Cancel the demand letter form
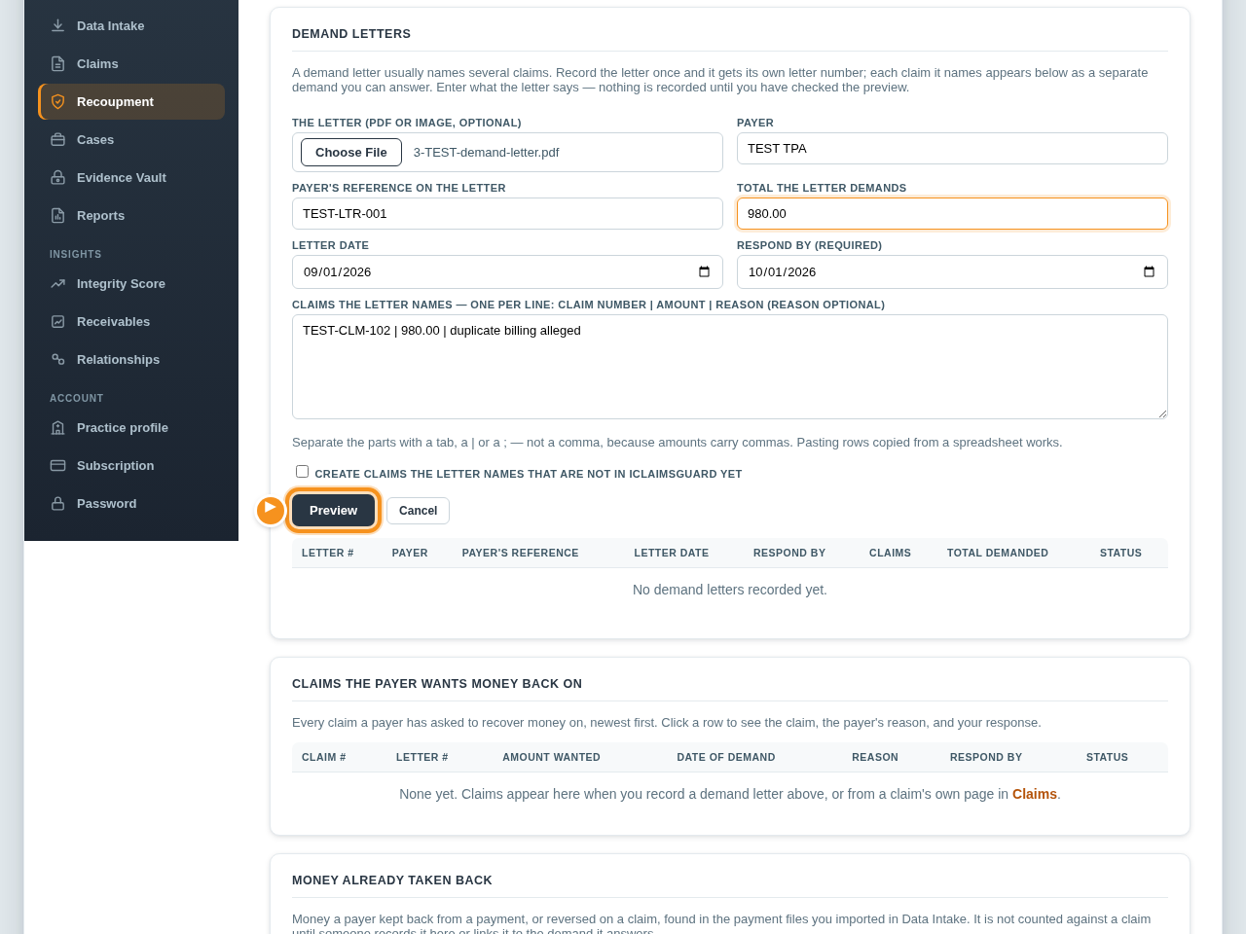Image resolution: width=1246 pixels, height=934 pixels. [x=418, y=511]
